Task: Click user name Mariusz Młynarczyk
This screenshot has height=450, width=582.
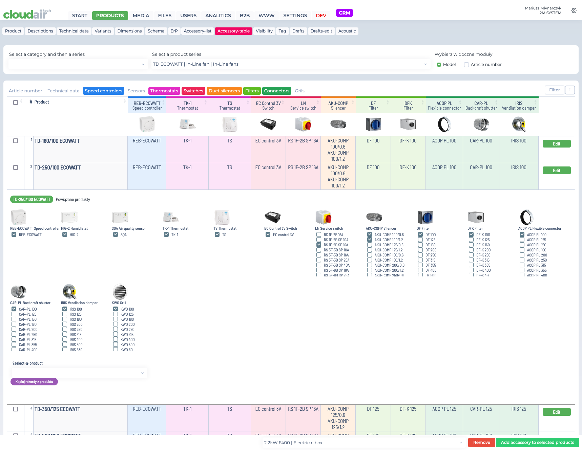Action: [x=543, y=8]
